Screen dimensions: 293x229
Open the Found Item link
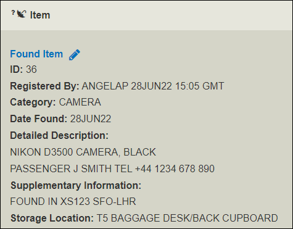(x=36, y=54)
